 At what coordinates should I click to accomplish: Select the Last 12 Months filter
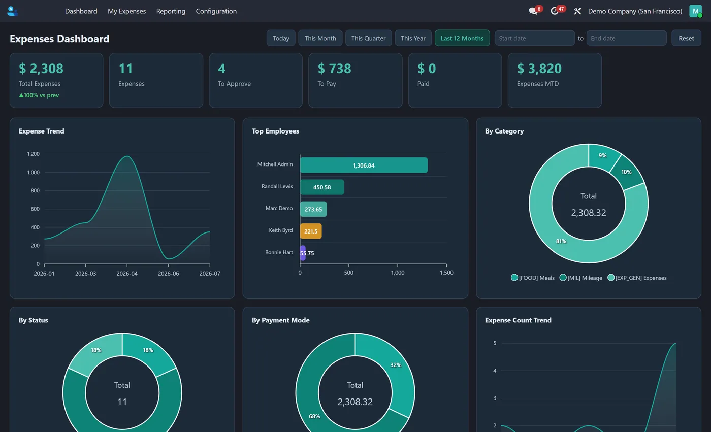click(x=462, y=38)
